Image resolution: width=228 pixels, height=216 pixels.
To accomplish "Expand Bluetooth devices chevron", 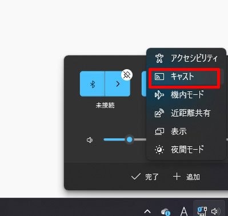I will point(118,84).
